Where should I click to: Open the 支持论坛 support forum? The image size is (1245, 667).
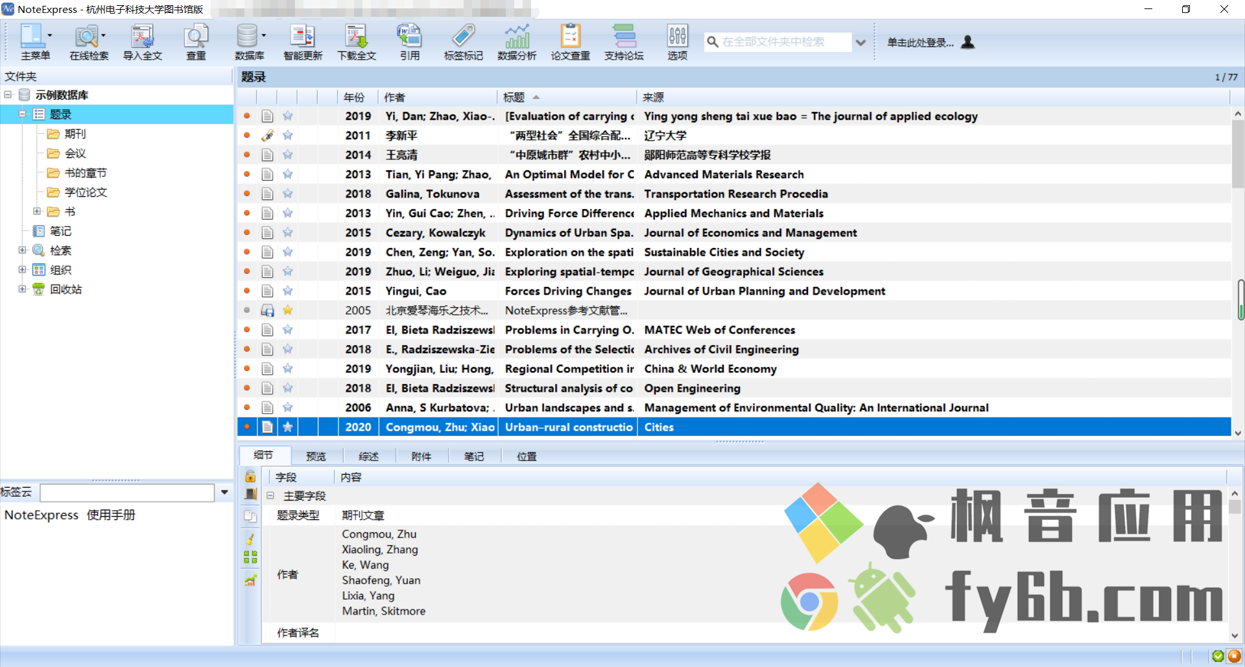tap(624, 42)
